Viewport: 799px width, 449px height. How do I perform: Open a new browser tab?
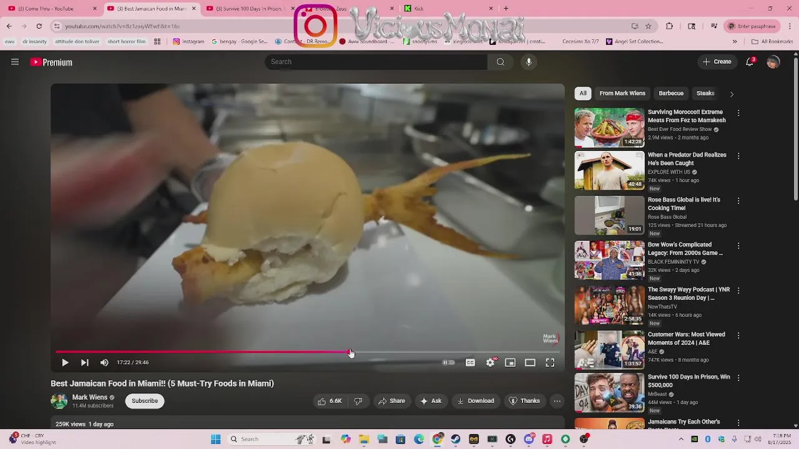coord(506,9)
